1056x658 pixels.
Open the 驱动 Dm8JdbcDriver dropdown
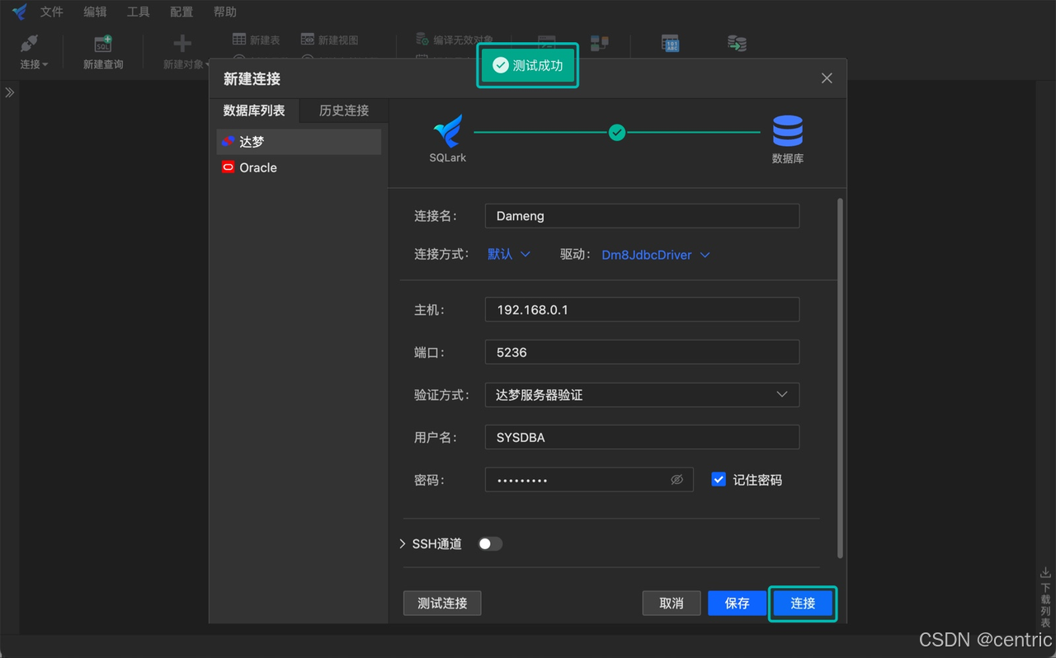pyautogui.click(x=656, y=255)
